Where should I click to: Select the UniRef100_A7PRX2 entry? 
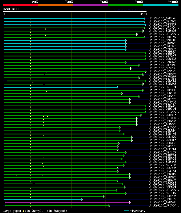coord(162,146)
